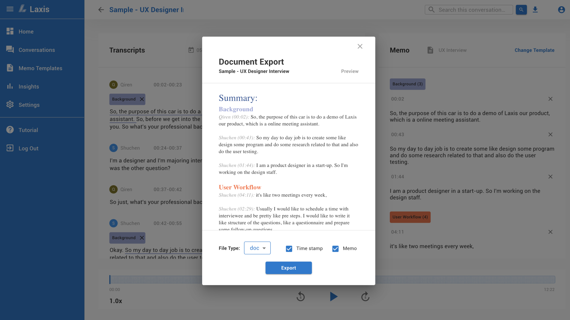
Task: Open Change Template in the Memo panel
Action: pos(534,50)
